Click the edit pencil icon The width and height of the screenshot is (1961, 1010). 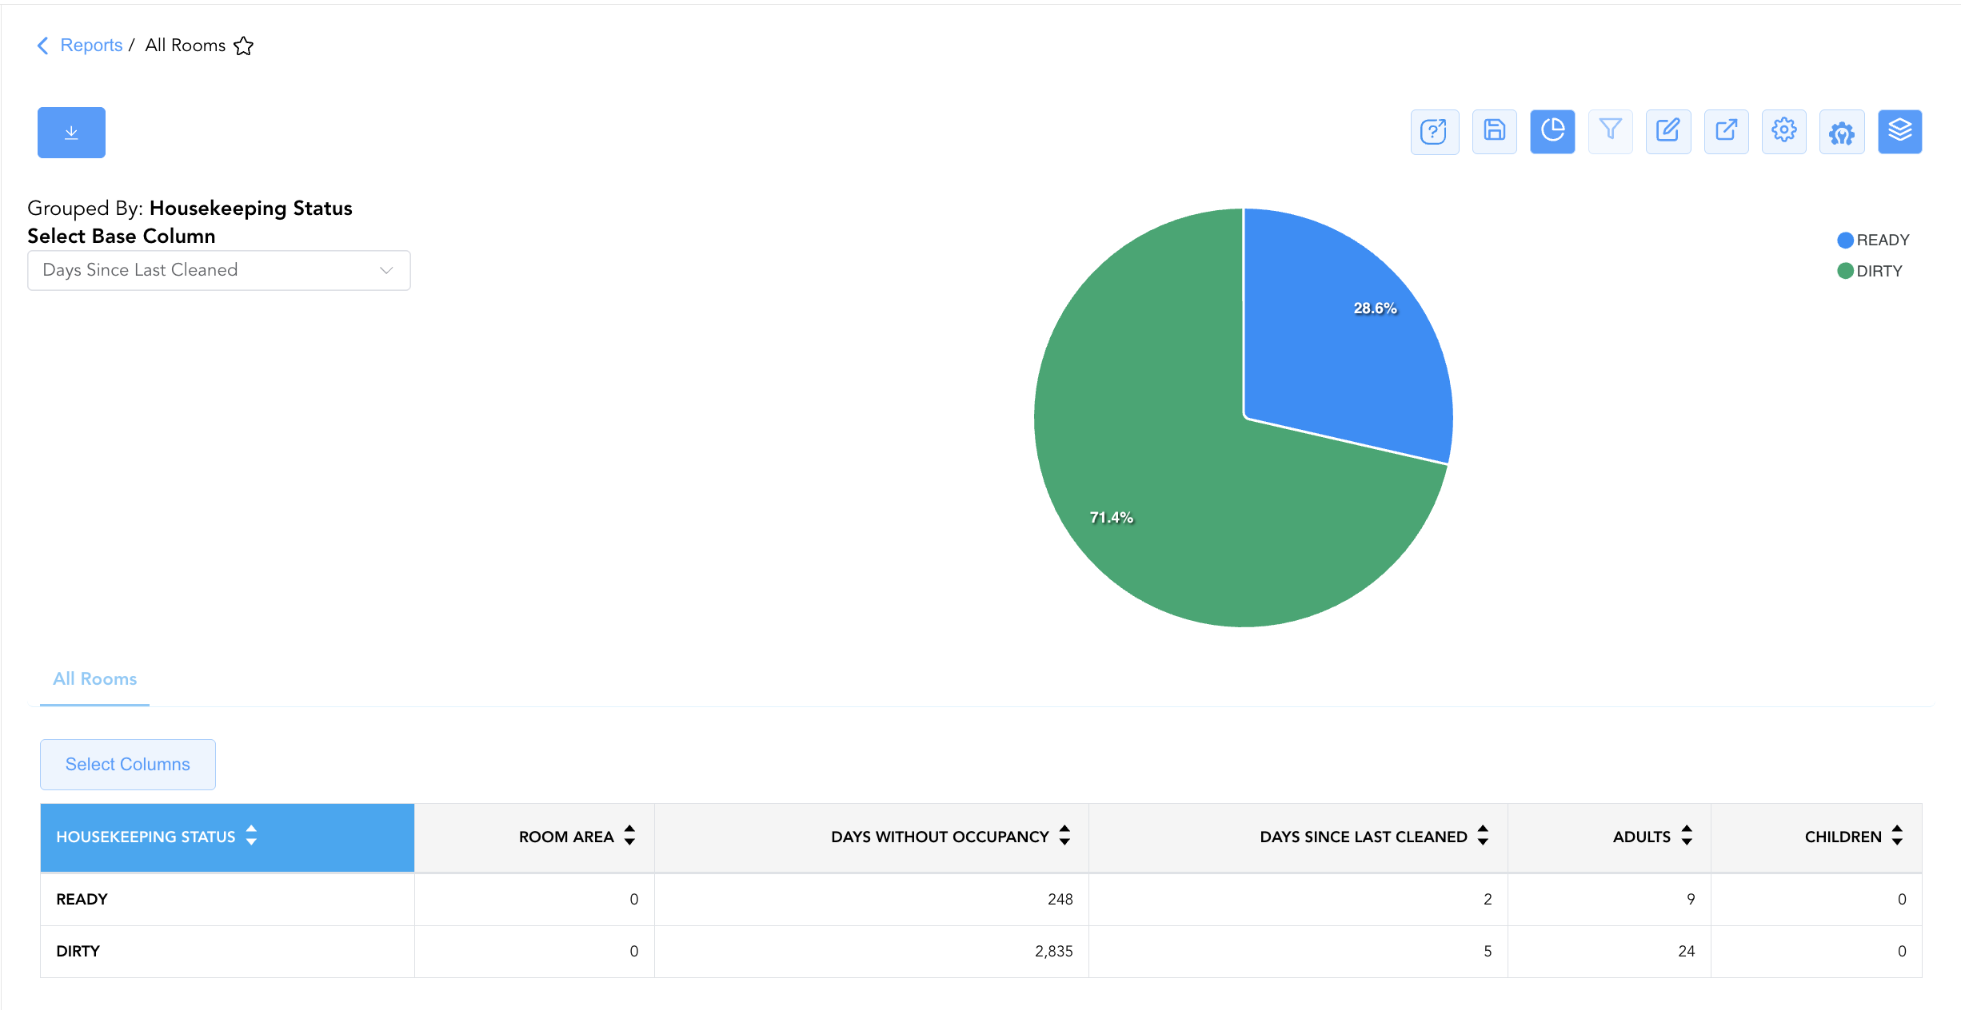1668,132
